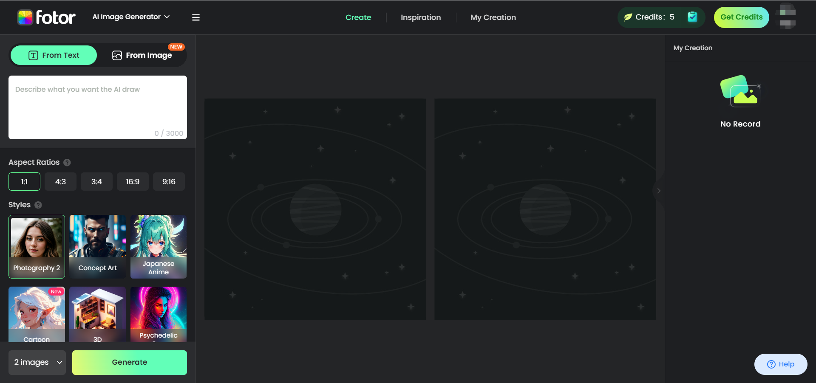Click the No Record image placeholder icon
Image resolution: width=816 pixels, height=383 pixels.
coord(740,91)
